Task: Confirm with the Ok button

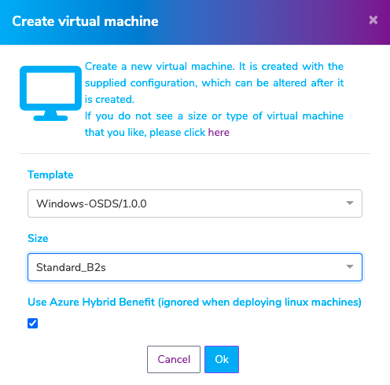Action: click(222, 359)
